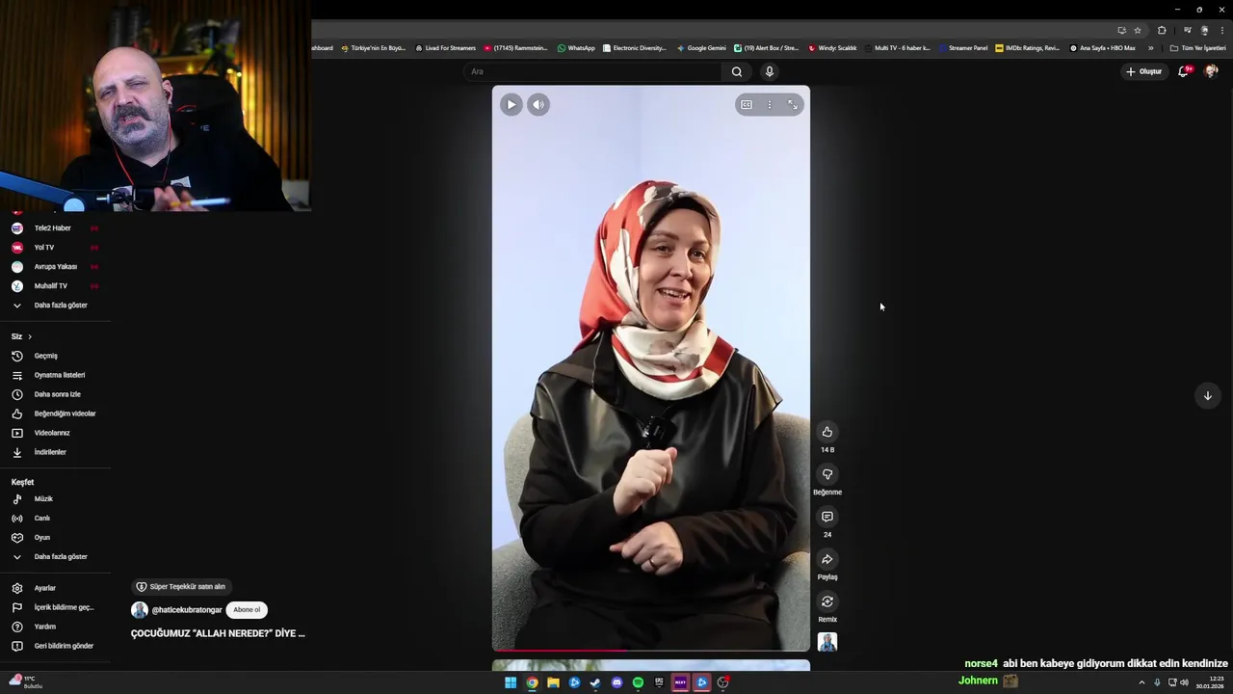Open Spotify from taskbar
Screen dimensions: 1233x694
coord(638,682)
